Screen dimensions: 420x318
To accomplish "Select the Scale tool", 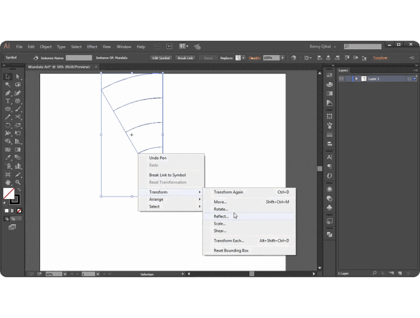I will click(18, 125).
